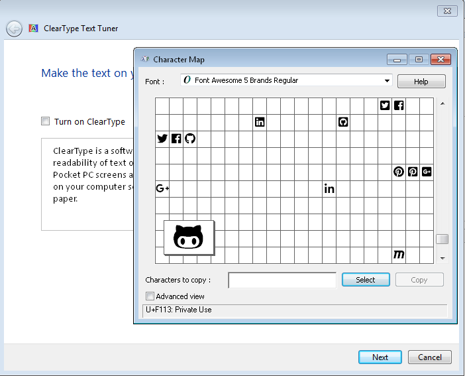Select the round Pinterest glyph
Image resolution: width=465 pixels, height=376 pixels.
399,172
